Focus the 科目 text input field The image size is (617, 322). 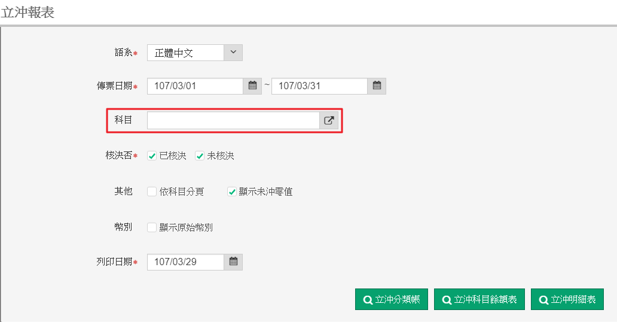pyautogui.click(x=233, y=120)
